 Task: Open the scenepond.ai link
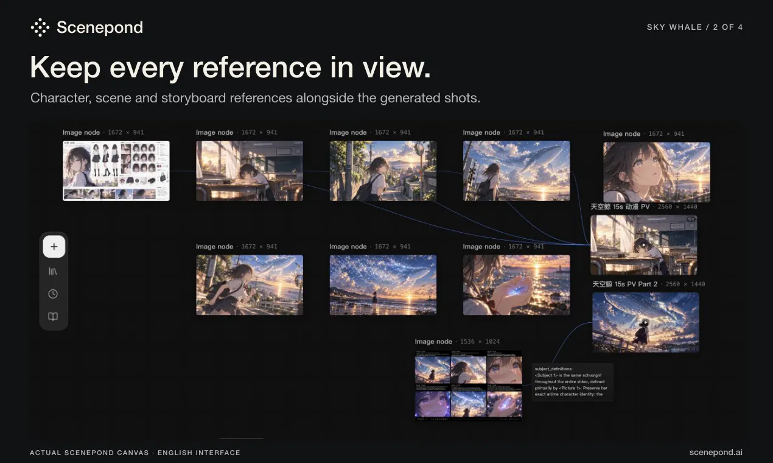click(716, 453)
